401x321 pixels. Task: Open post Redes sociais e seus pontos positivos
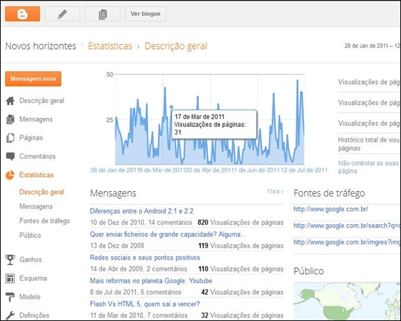[145, 257]
